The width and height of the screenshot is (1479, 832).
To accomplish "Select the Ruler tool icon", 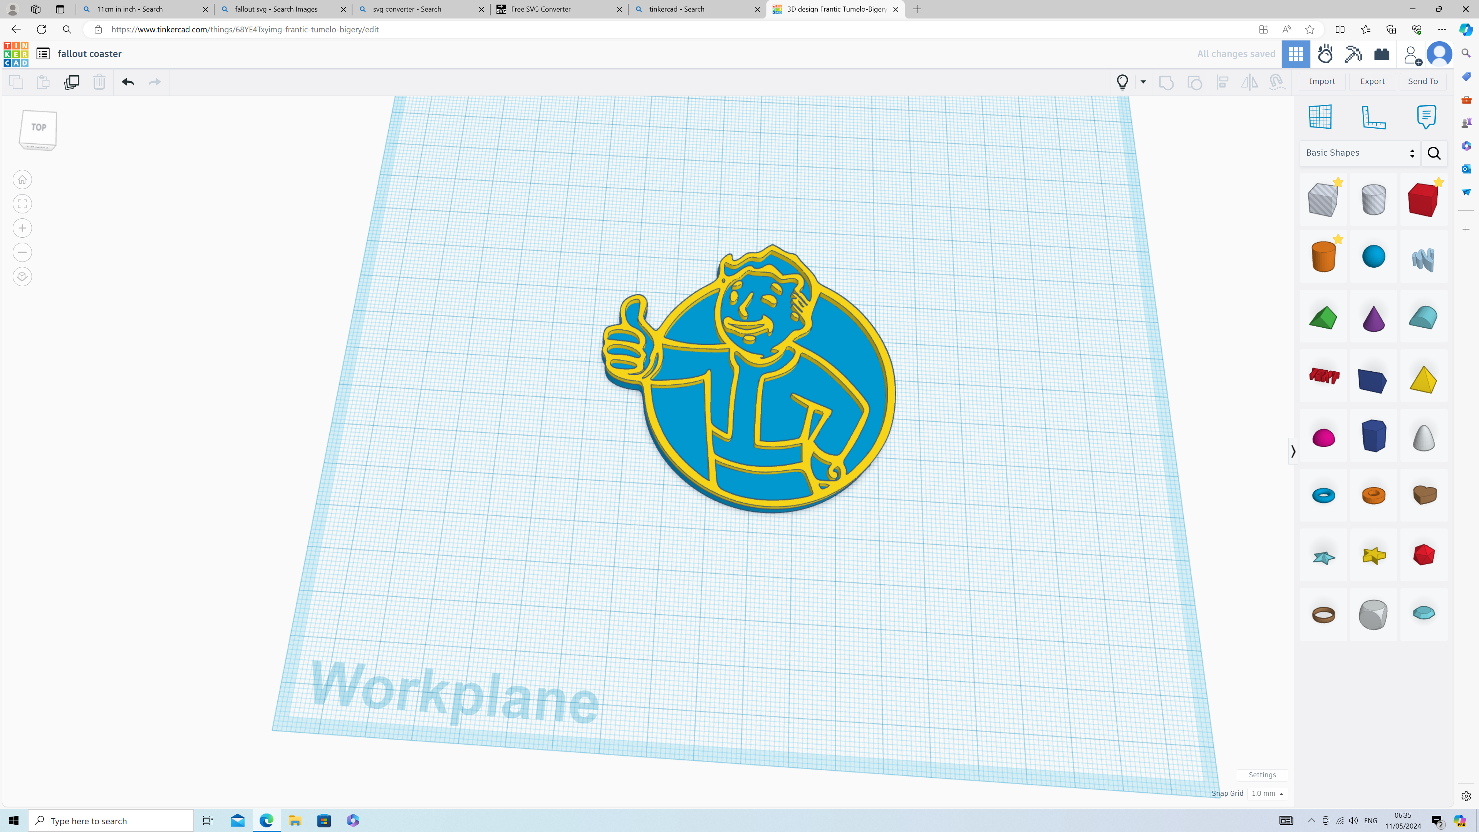I will point(1373,117).
